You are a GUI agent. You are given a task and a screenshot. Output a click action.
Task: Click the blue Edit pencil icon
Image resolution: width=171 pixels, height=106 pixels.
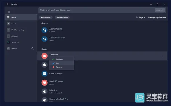click(x=54, y=63)
